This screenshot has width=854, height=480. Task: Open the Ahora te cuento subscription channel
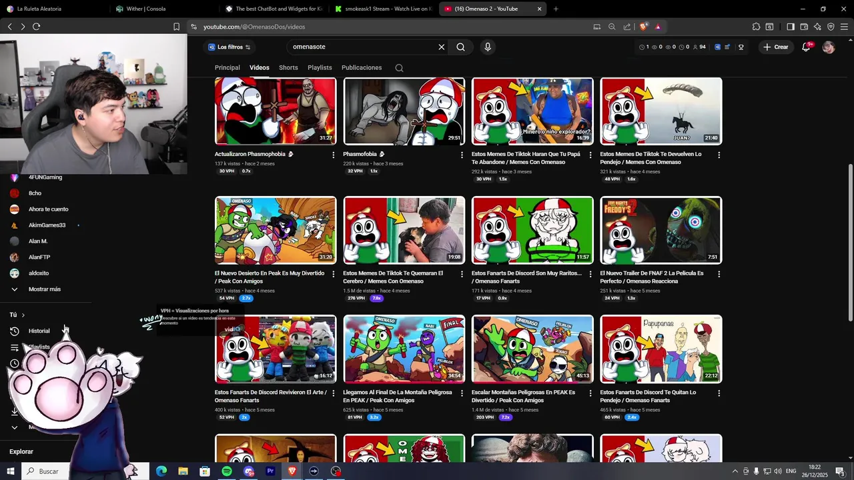tap(48, 209)
